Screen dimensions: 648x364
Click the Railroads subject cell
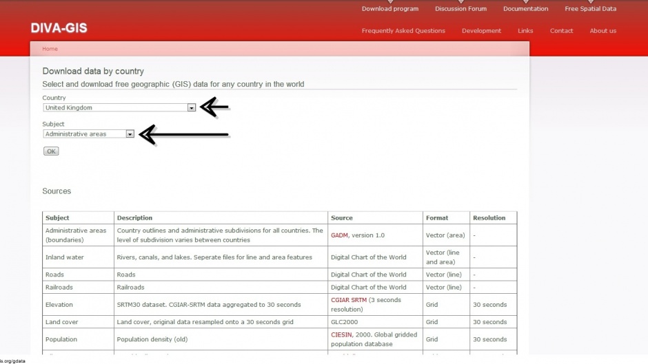[x=78, y=287]
